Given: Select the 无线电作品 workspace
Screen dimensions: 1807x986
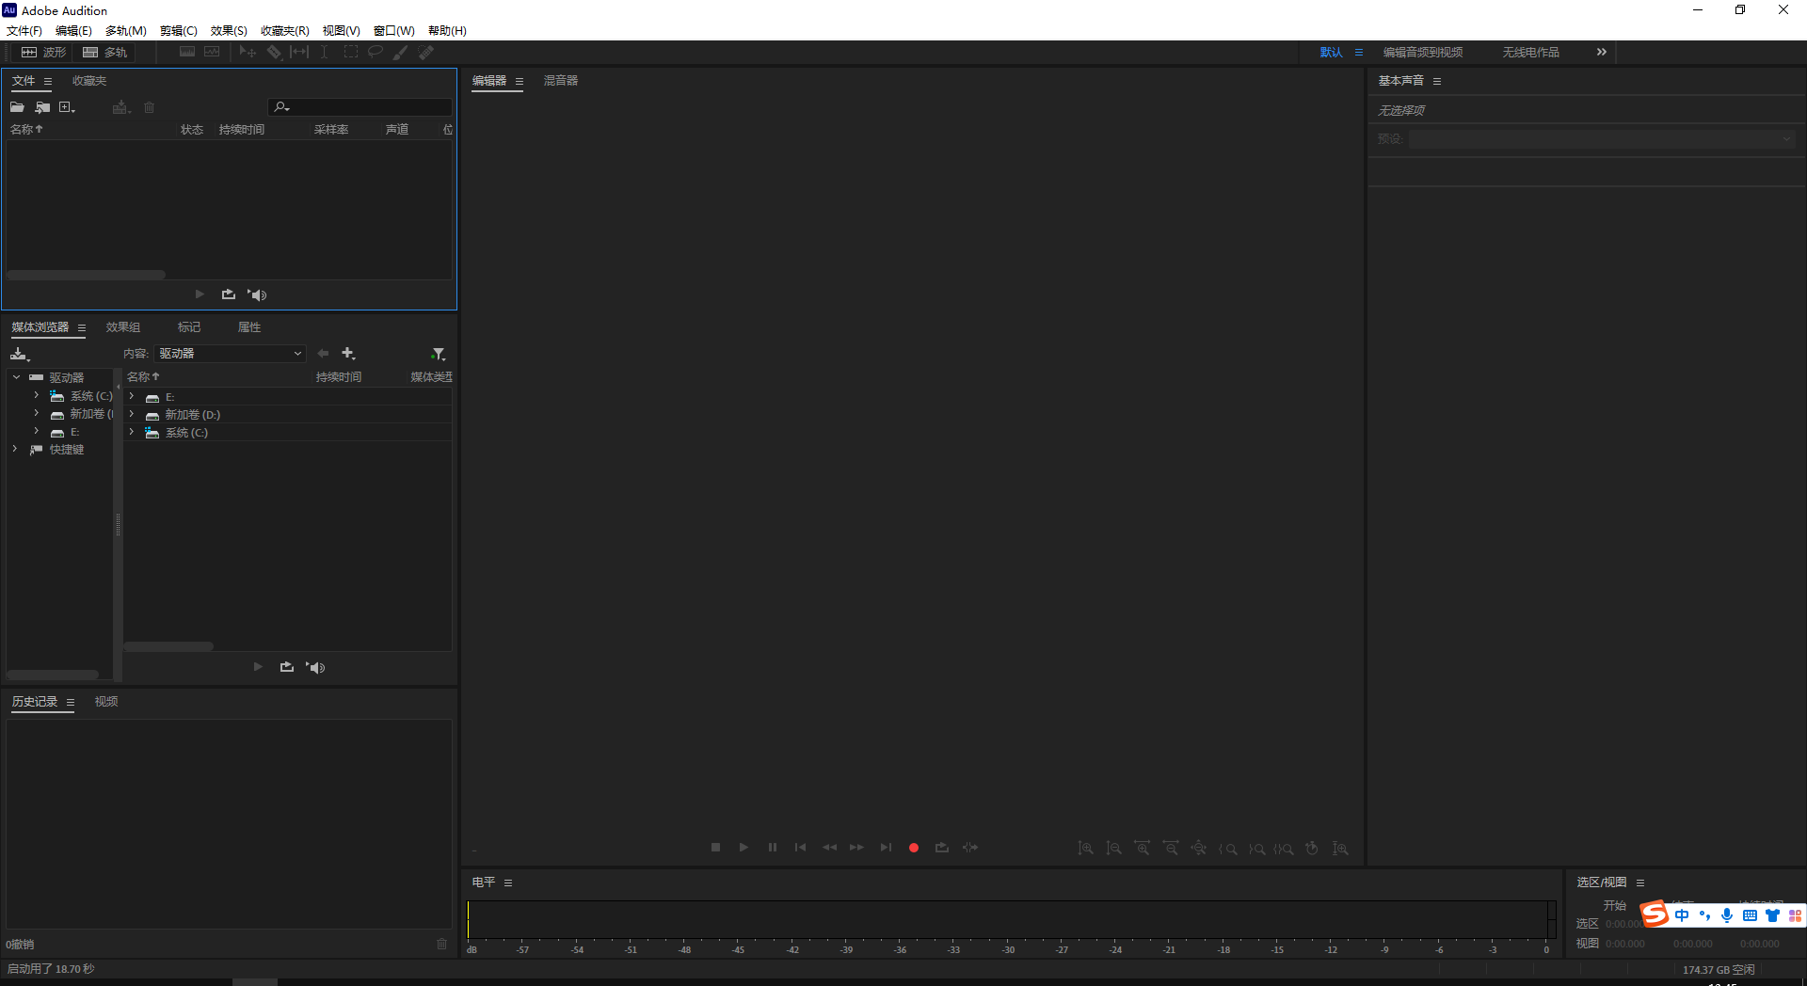Looking at the screenshot, I should click(x=1529, y=52).
